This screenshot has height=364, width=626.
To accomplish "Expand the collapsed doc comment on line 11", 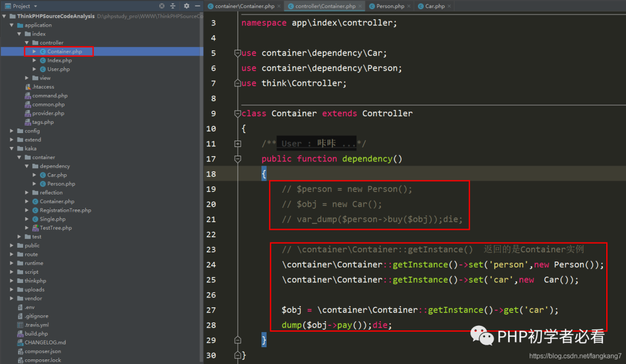I will pos(237,144).
